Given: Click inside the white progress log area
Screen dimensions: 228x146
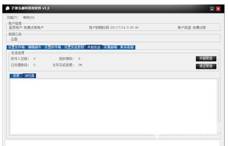Looking at the screenshot, I should tap(114, 107).
